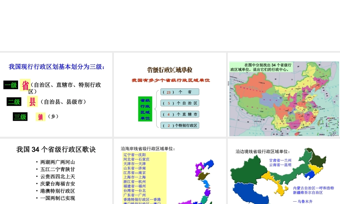The width and height of the screenshot is (340, 204).
Task: Select bullet 五江二宁青陕甘
Action: [57, 169]
